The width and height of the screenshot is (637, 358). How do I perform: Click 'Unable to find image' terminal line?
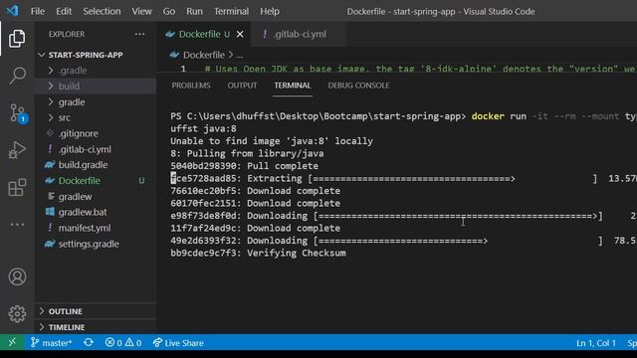(272, 141)
